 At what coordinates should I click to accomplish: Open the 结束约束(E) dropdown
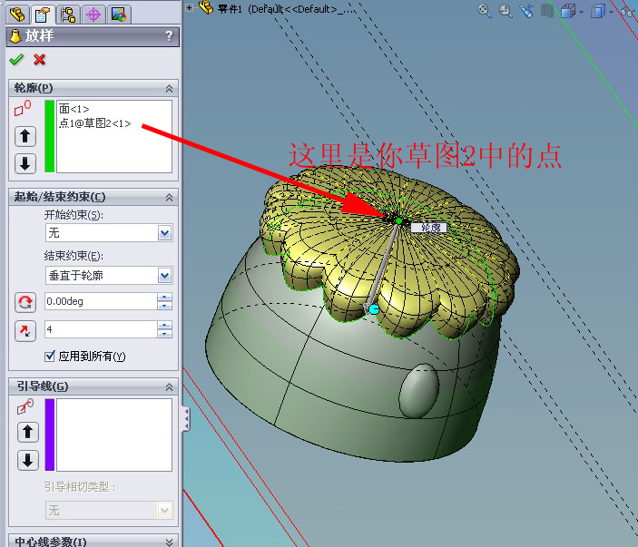pos(165,276)
